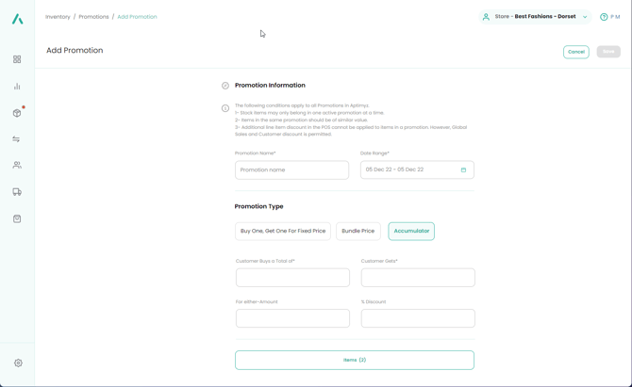Open the transfers arrows icon
The image size is (632, 387).
pyautogui.click(x=16, y=139)
